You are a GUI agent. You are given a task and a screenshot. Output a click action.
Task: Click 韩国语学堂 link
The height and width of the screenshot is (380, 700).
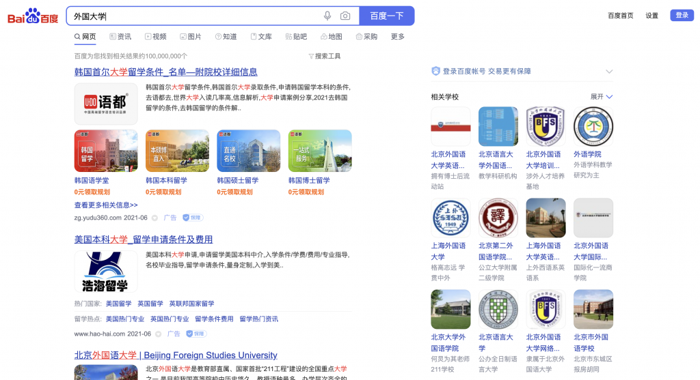[92, 180]
